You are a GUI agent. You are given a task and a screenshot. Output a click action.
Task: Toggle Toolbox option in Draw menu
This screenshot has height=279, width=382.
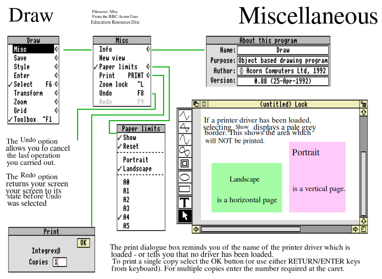(33, 120)
